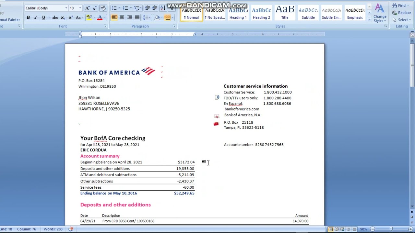Open Styles pane launcher

tap(385, 26)
